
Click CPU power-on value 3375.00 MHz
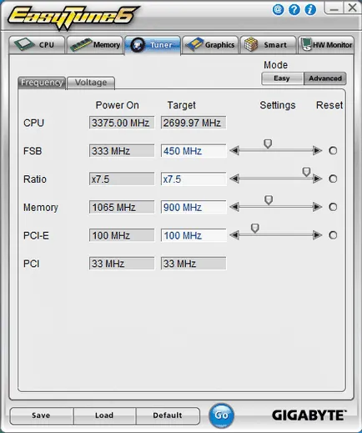122,123
